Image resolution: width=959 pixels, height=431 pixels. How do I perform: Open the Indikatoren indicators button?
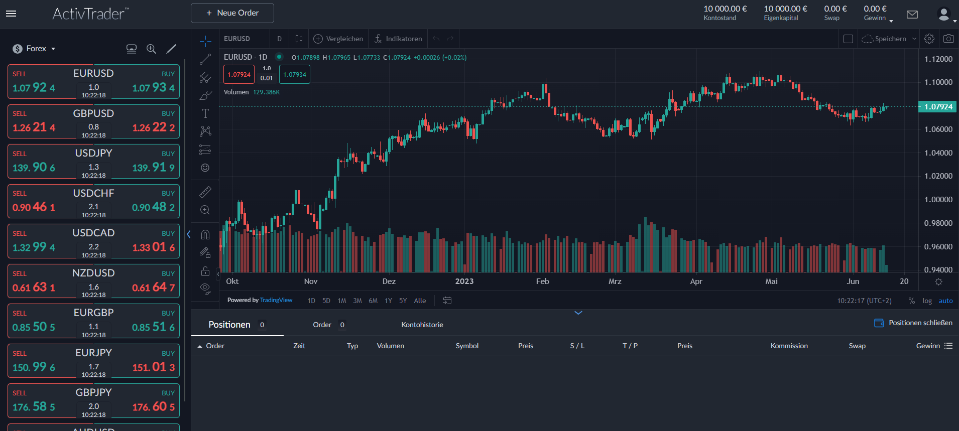[398, 39]
